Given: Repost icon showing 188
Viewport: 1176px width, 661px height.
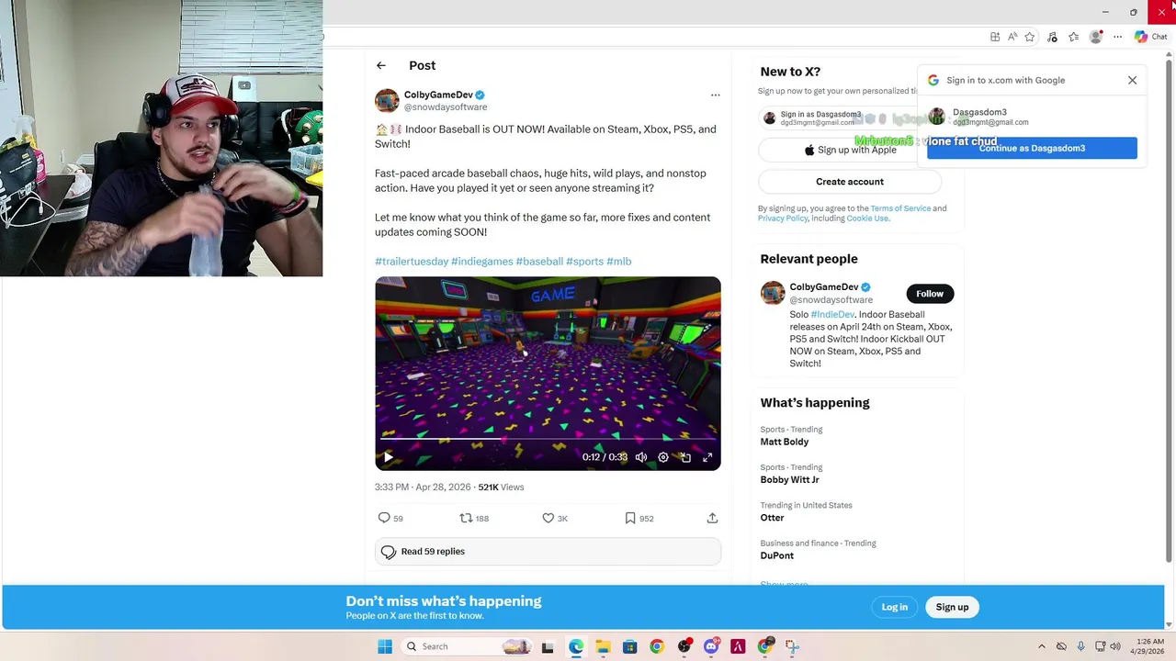Looking at the screenshot, I should click(x=474, y=518).
